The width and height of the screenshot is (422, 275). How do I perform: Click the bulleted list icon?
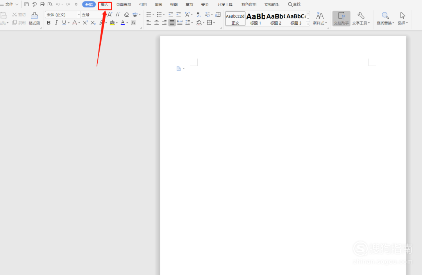point(148,14)
